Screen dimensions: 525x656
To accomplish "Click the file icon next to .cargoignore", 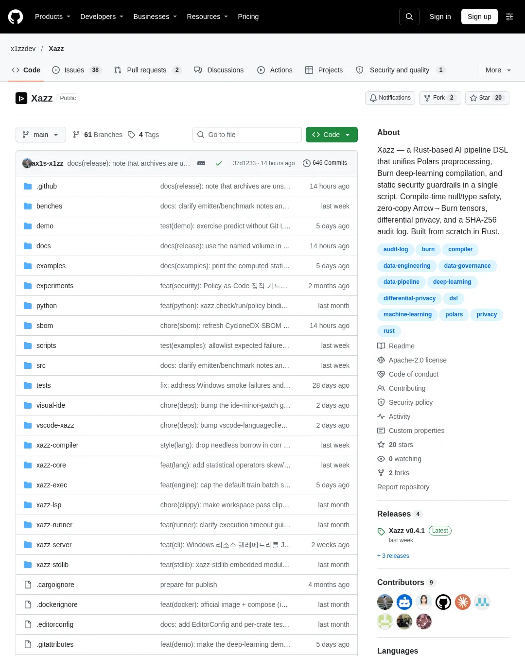I will (28, 585).
